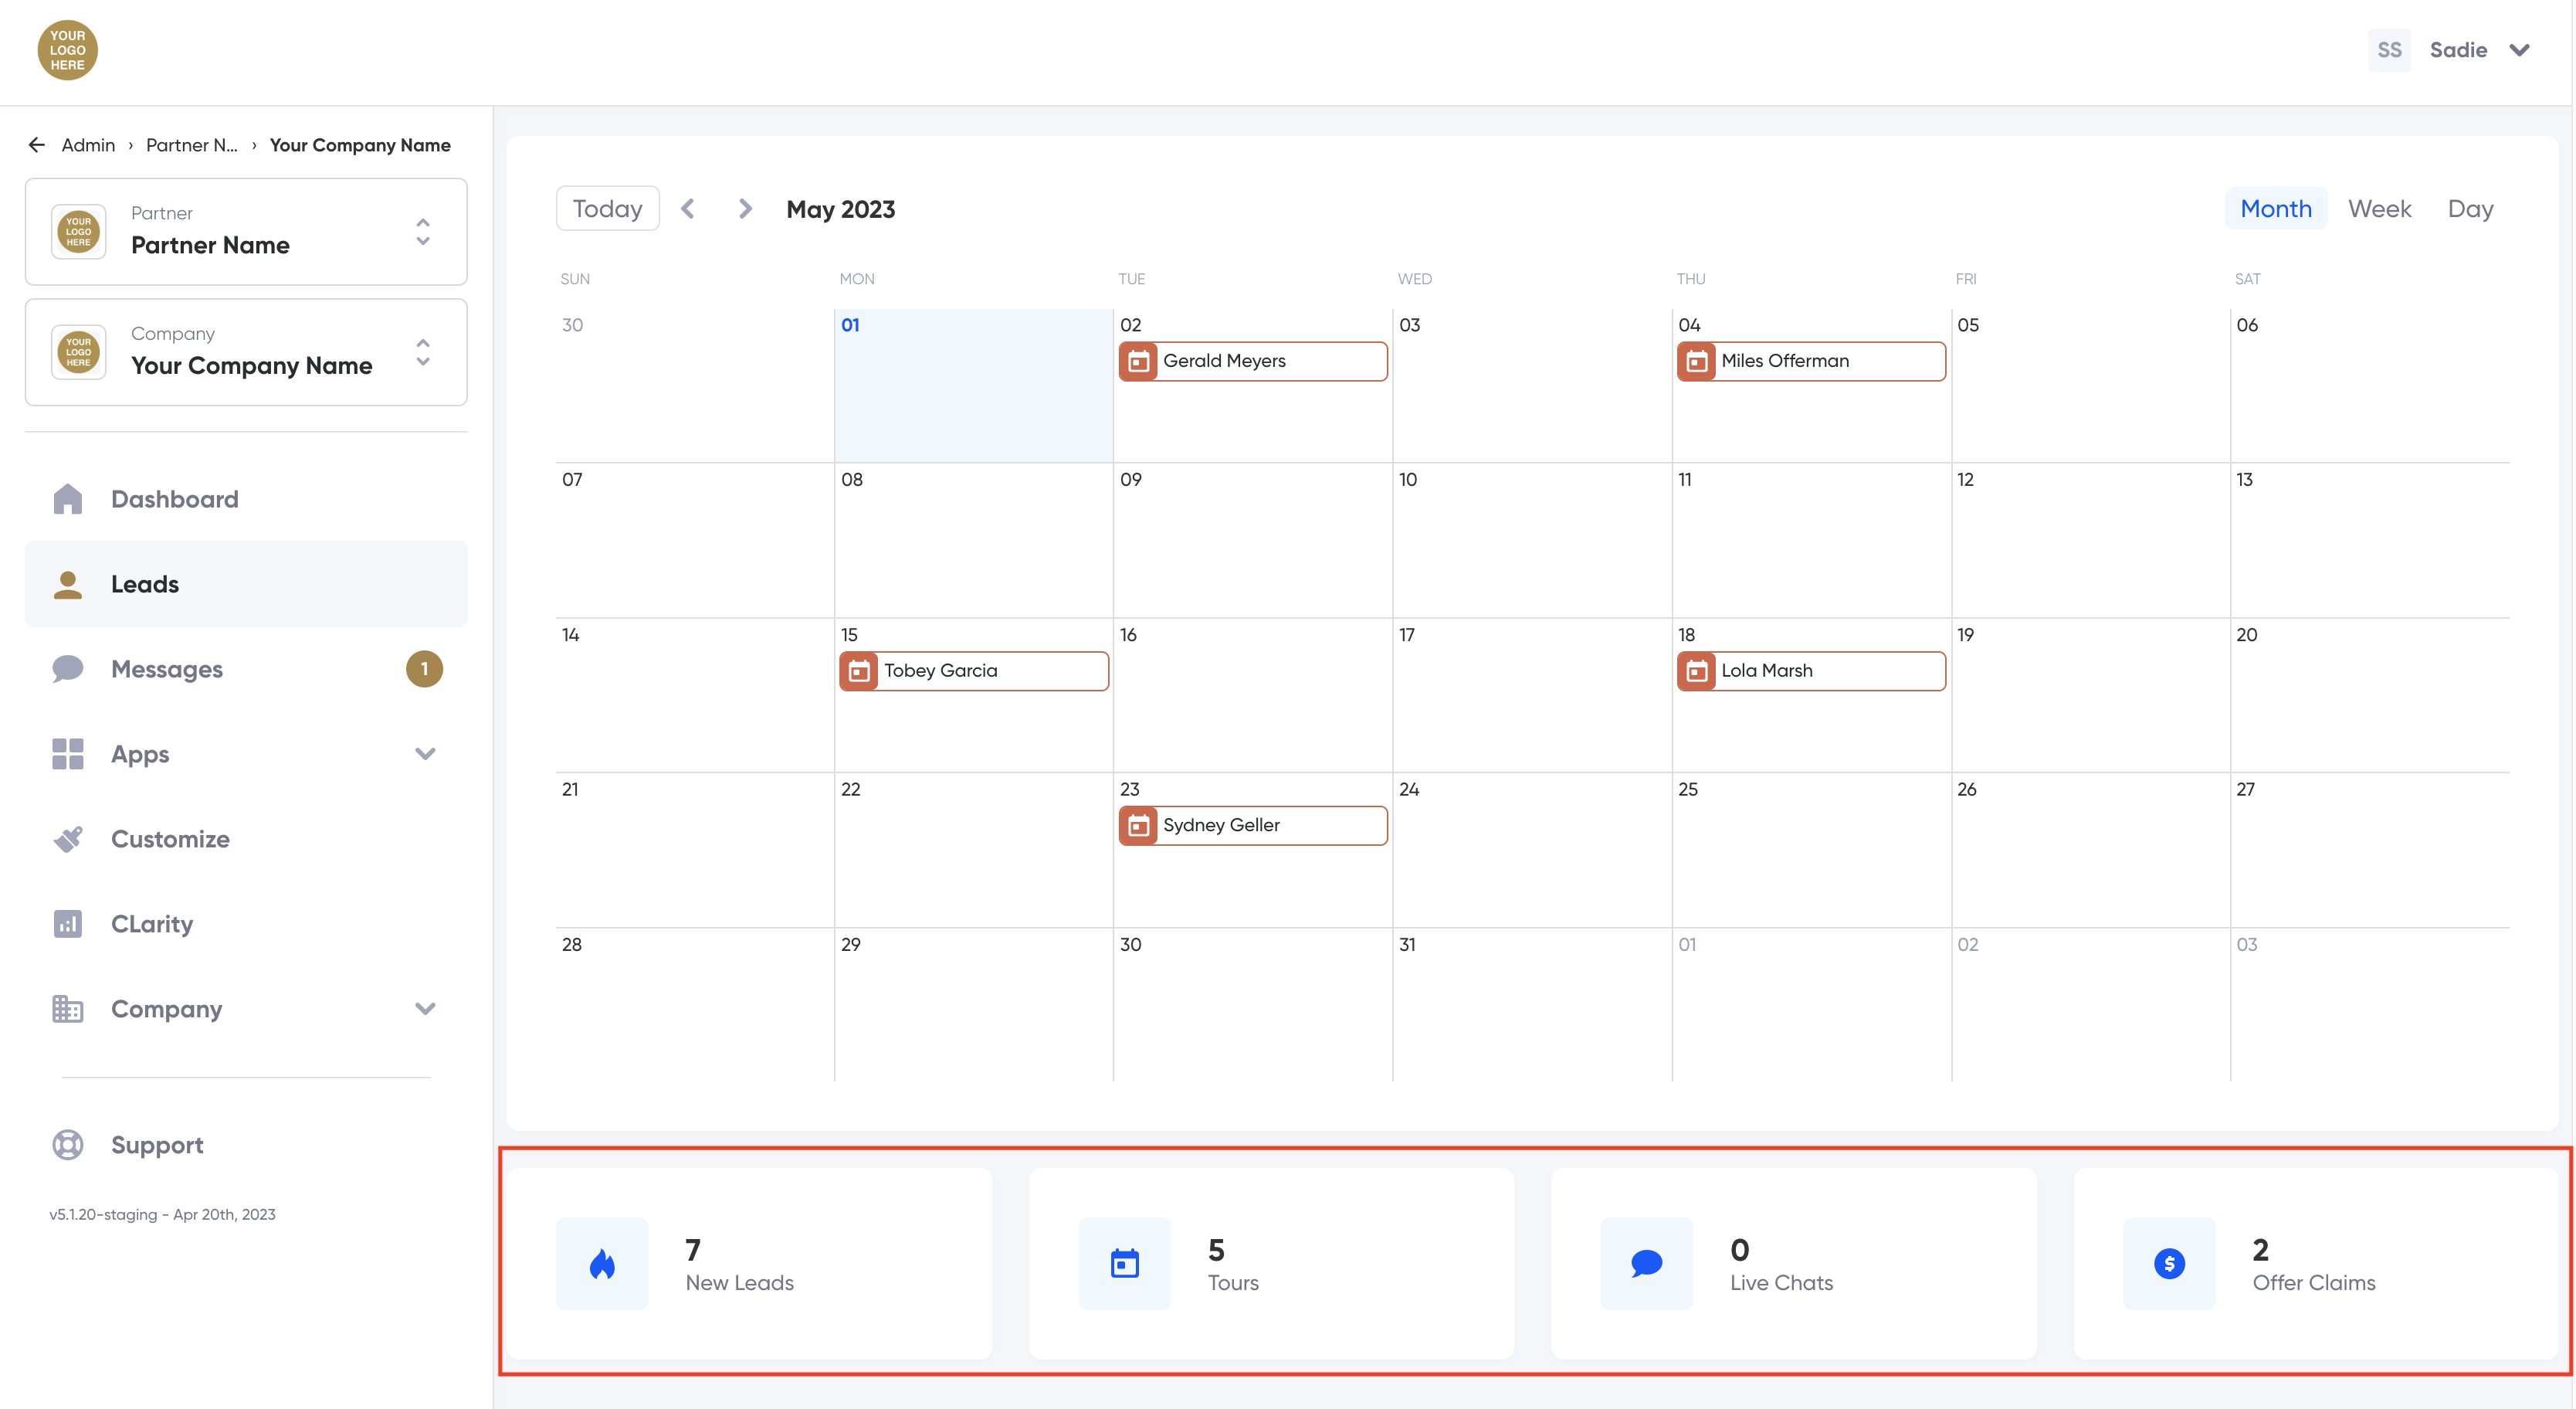Click the Tours calendar icon card

click(1124, 1263)
